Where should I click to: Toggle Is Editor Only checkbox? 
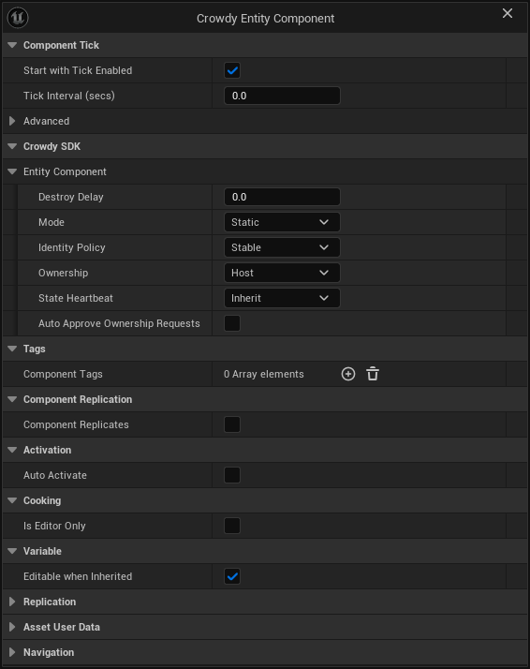coord(232,526)
